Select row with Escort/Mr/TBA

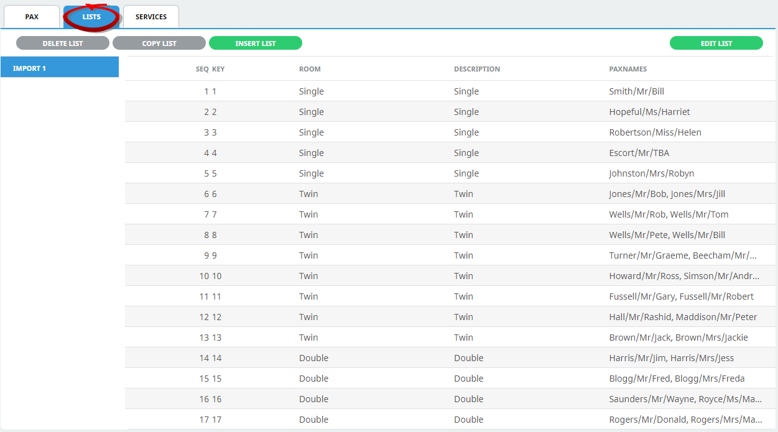[x=451, y=153]
